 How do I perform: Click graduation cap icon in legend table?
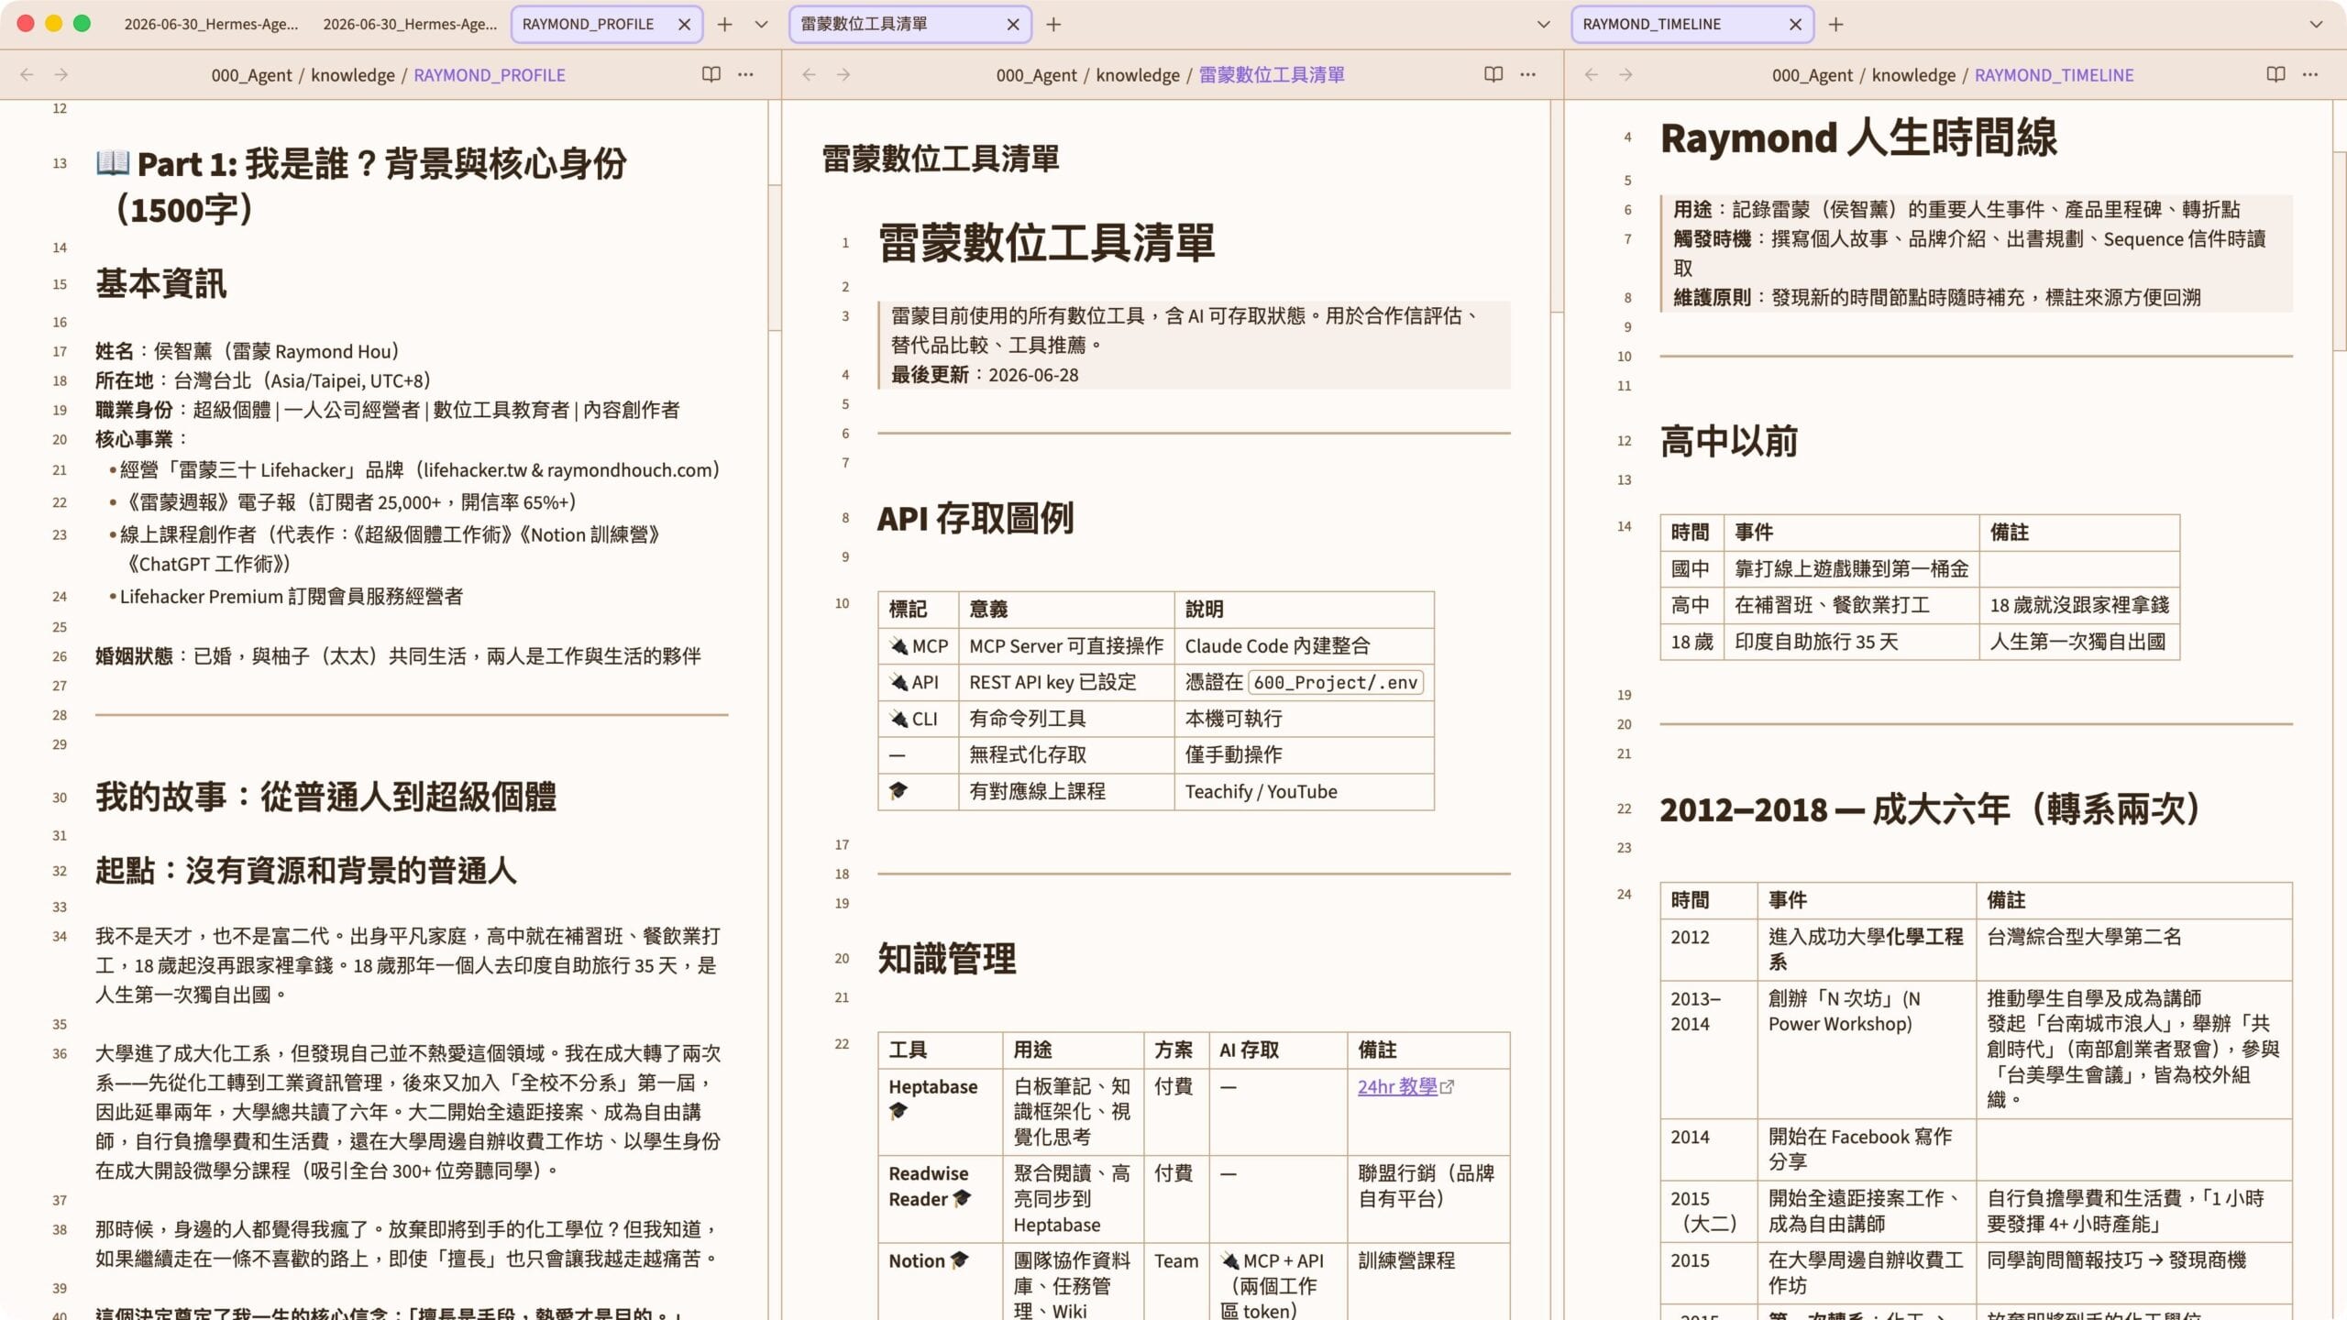pos(898,790)
